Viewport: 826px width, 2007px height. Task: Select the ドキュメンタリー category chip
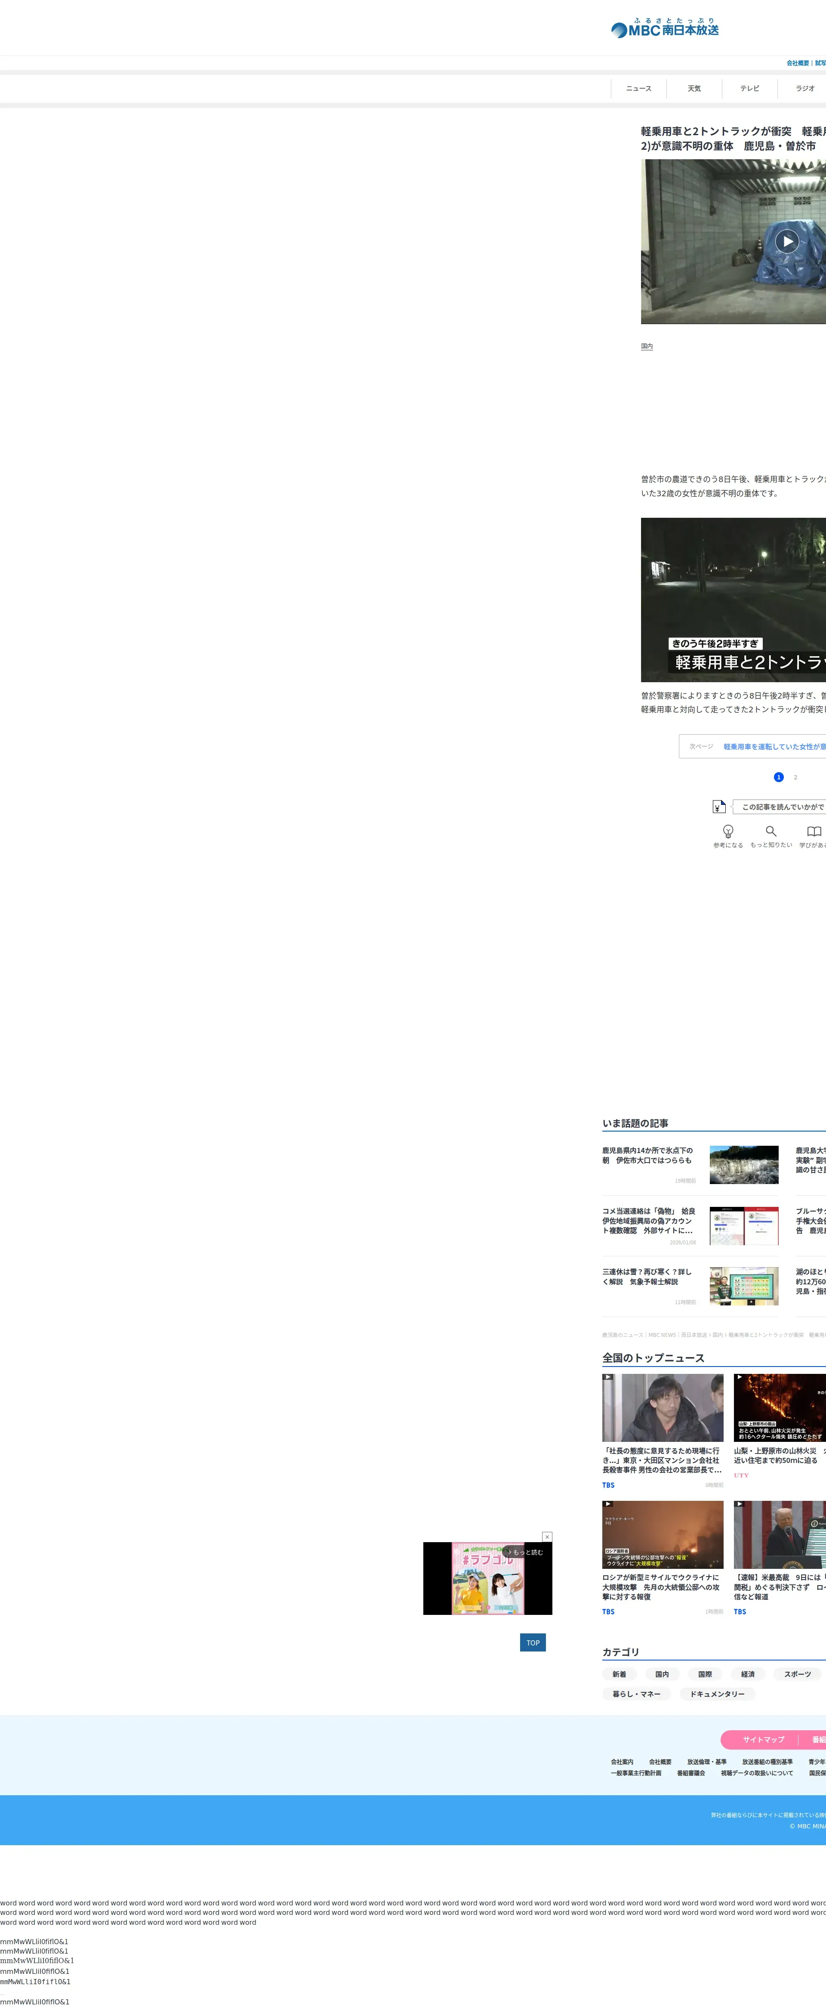(x=717, y=1694)
